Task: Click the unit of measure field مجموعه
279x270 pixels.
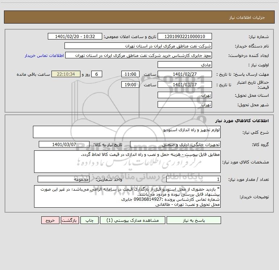Action: [x=63, y=179]
